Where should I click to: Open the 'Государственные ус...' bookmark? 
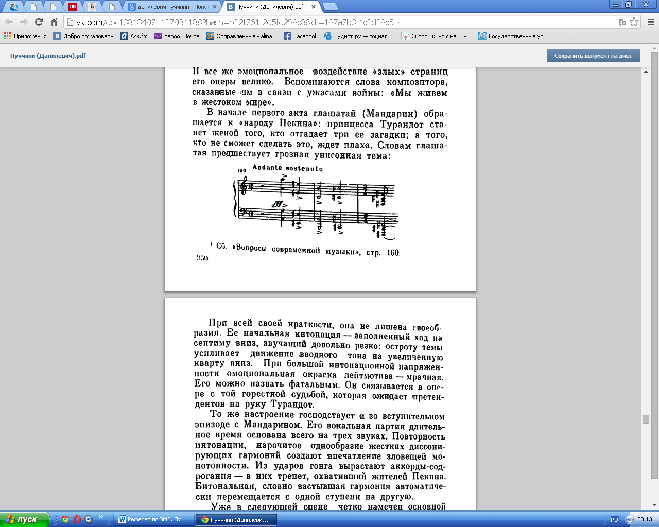click(513, 36)
